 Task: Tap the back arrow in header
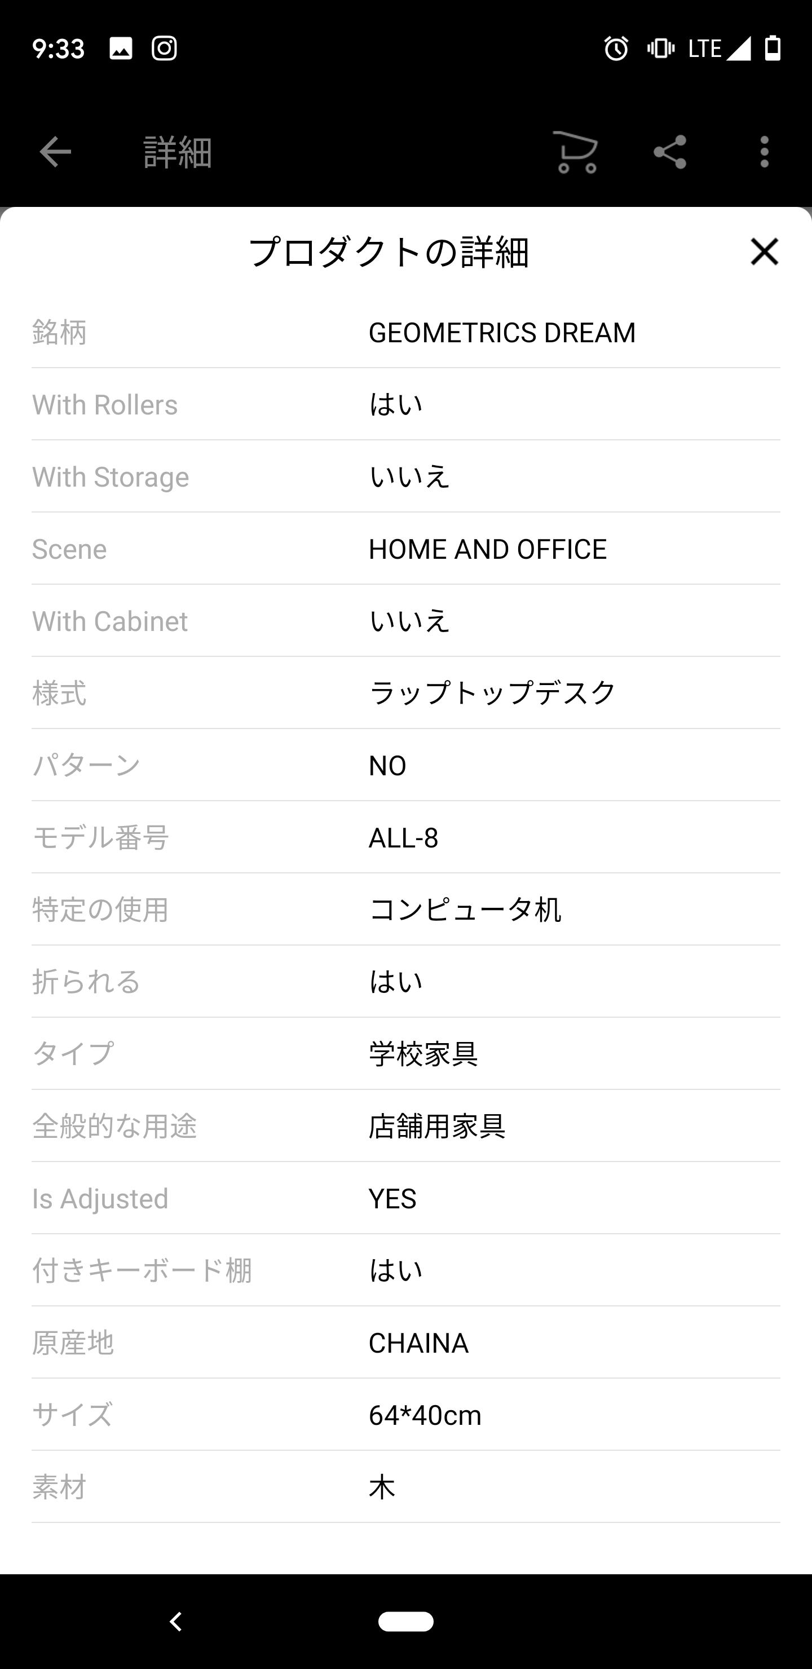click(x=55, y=152)
